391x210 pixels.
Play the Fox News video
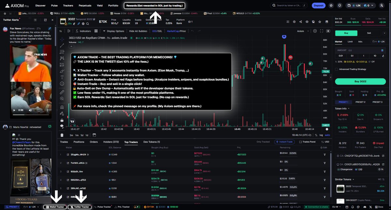click(14, 111)
